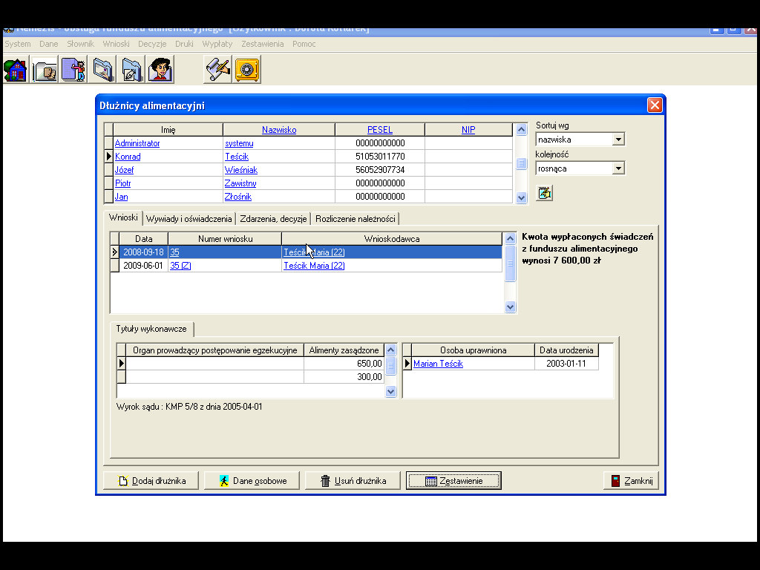Click the surname link Wieśniak
The width and height of the screenshot is (760, 570).
(241, 170)
